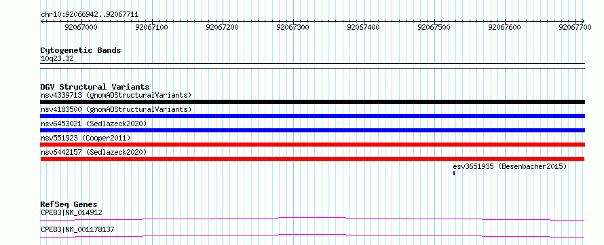Click the CPEB3|NM_001178137 magenta gene line

tap(312, 235)
